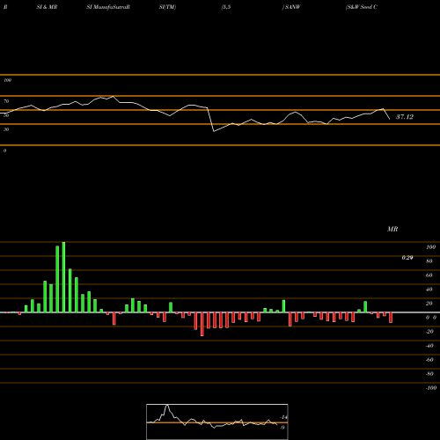Click the -80 label on MR axis

429,374
